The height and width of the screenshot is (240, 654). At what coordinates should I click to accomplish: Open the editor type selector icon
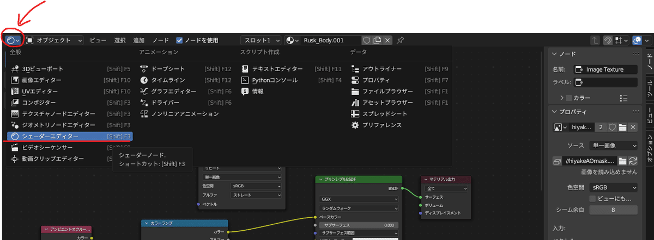(x=14, y=40)
